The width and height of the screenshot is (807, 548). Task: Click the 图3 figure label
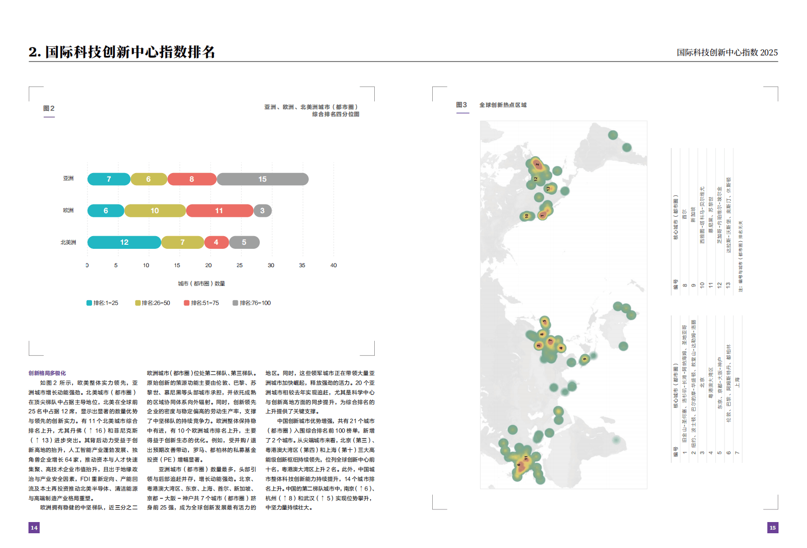(462, 105)
